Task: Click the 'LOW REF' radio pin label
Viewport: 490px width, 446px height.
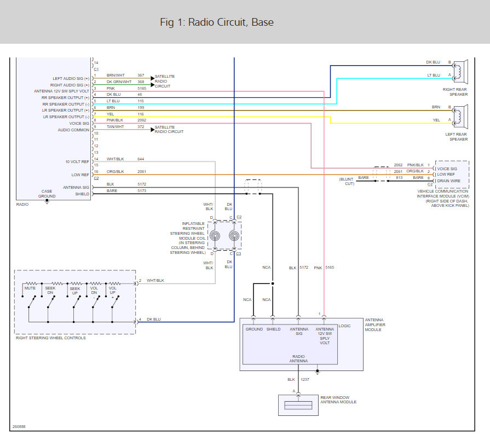Action: click(x=80, y=175)
